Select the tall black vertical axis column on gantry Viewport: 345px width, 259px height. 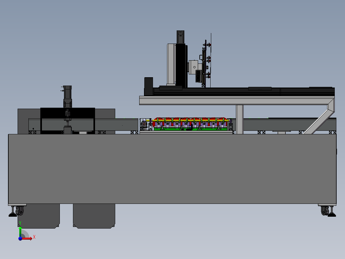coord(181,65)
